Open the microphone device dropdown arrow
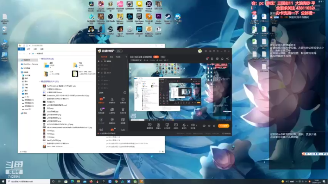The width and height of the screenshot is (328, 184). (x=188, y=125)
